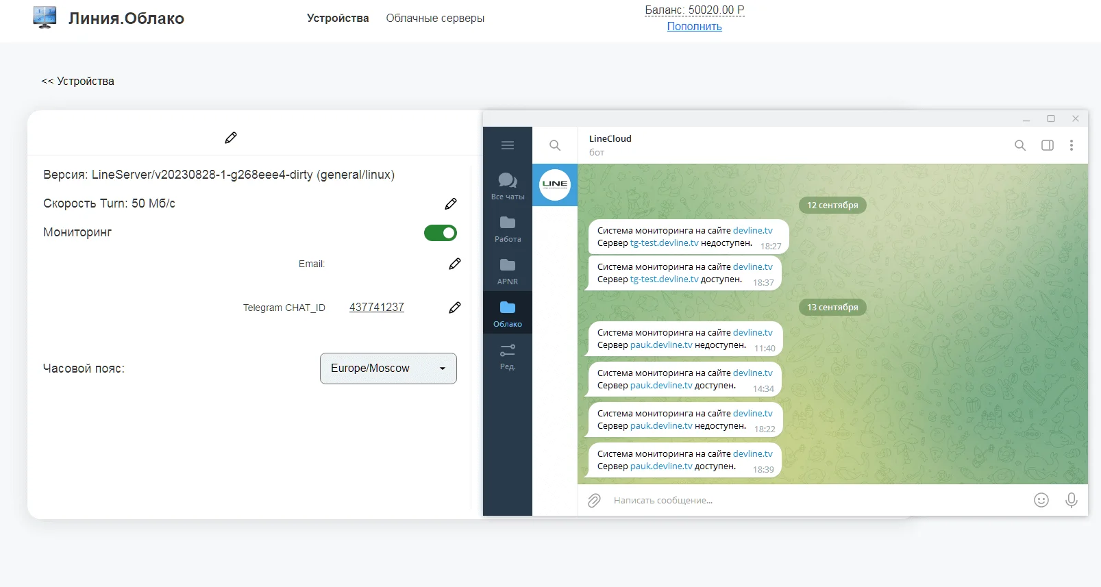The height and width of the screenshot is (587, 1101).
Task: Select the Облако chat folder
Action: [508, 313]
